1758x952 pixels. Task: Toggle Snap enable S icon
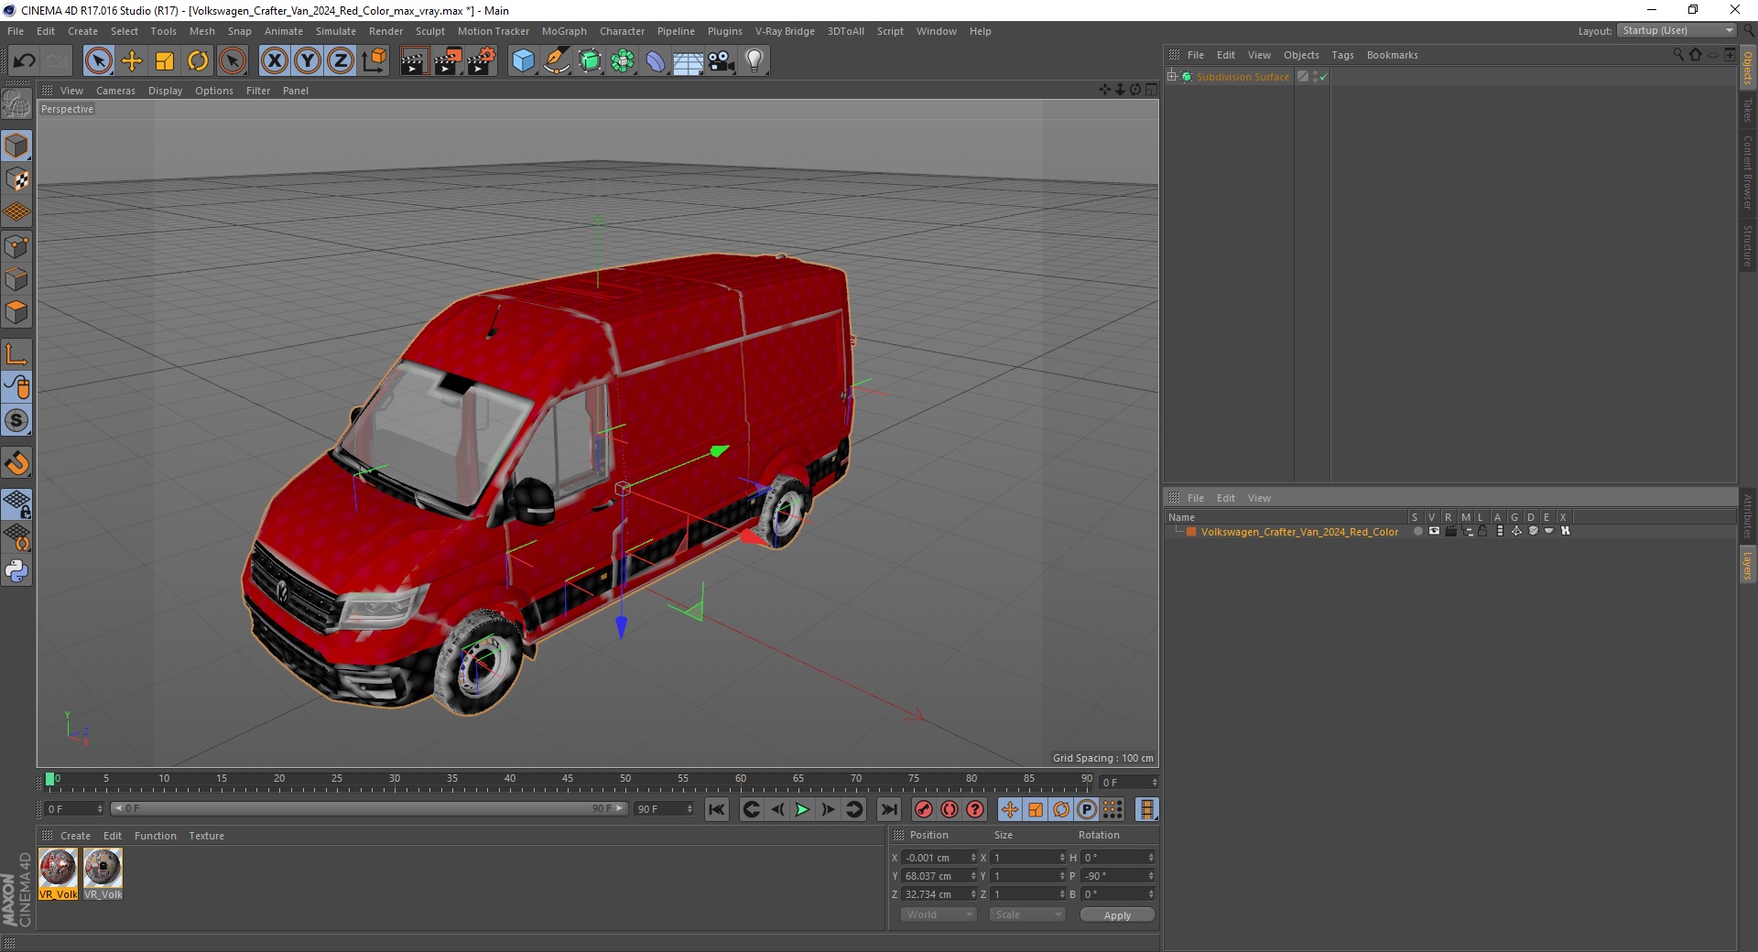[x=16, y=421]
